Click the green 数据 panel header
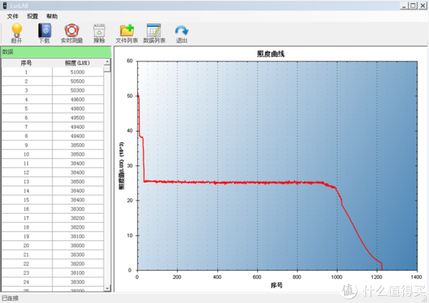429x303 pixels. [x=56, y=52]
